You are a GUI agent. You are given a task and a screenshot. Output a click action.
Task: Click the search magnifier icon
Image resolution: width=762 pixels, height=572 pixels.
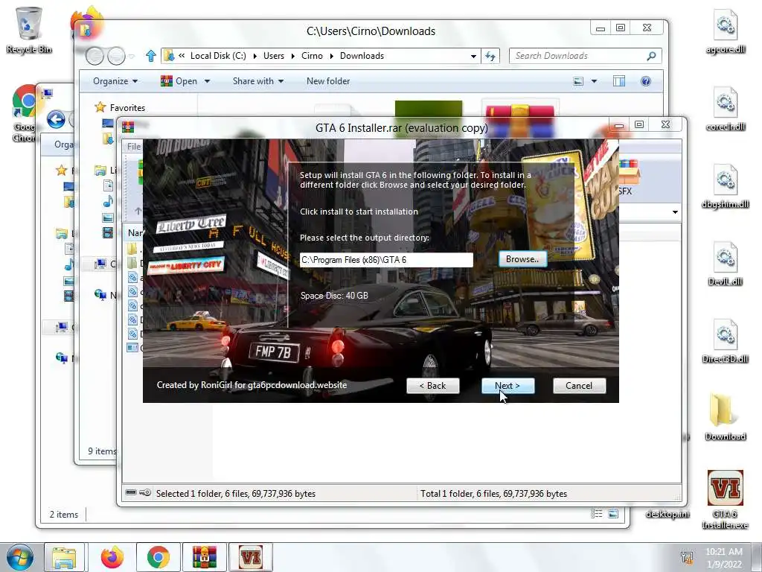[x=651, y=56]
